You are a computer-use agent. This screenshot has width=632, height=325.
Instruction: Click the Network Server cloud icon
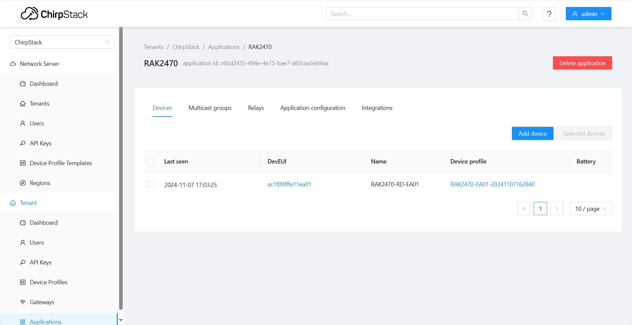pyautogui.click(x=13, y=64)
